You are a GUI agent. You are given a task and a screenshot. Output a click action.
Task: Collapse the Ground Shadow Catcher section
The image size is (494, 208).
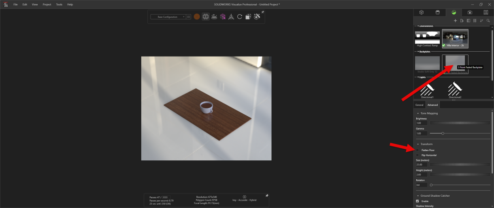tap(417, 196)
